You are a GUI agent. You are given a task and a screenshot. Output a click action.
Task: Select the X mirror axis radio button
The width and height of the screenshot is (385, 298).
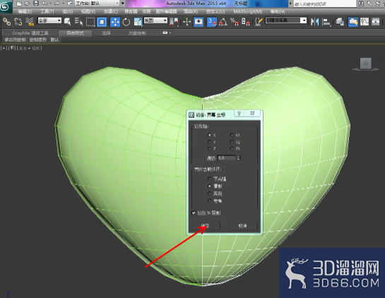pyautogui.click(x=209, y=135)
